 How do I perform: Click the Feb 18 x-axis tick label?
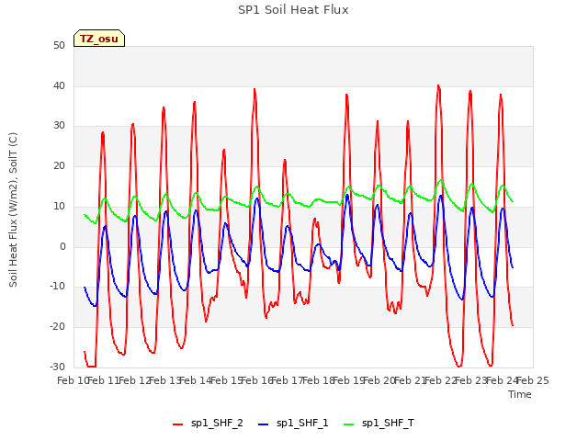[318, 380]
